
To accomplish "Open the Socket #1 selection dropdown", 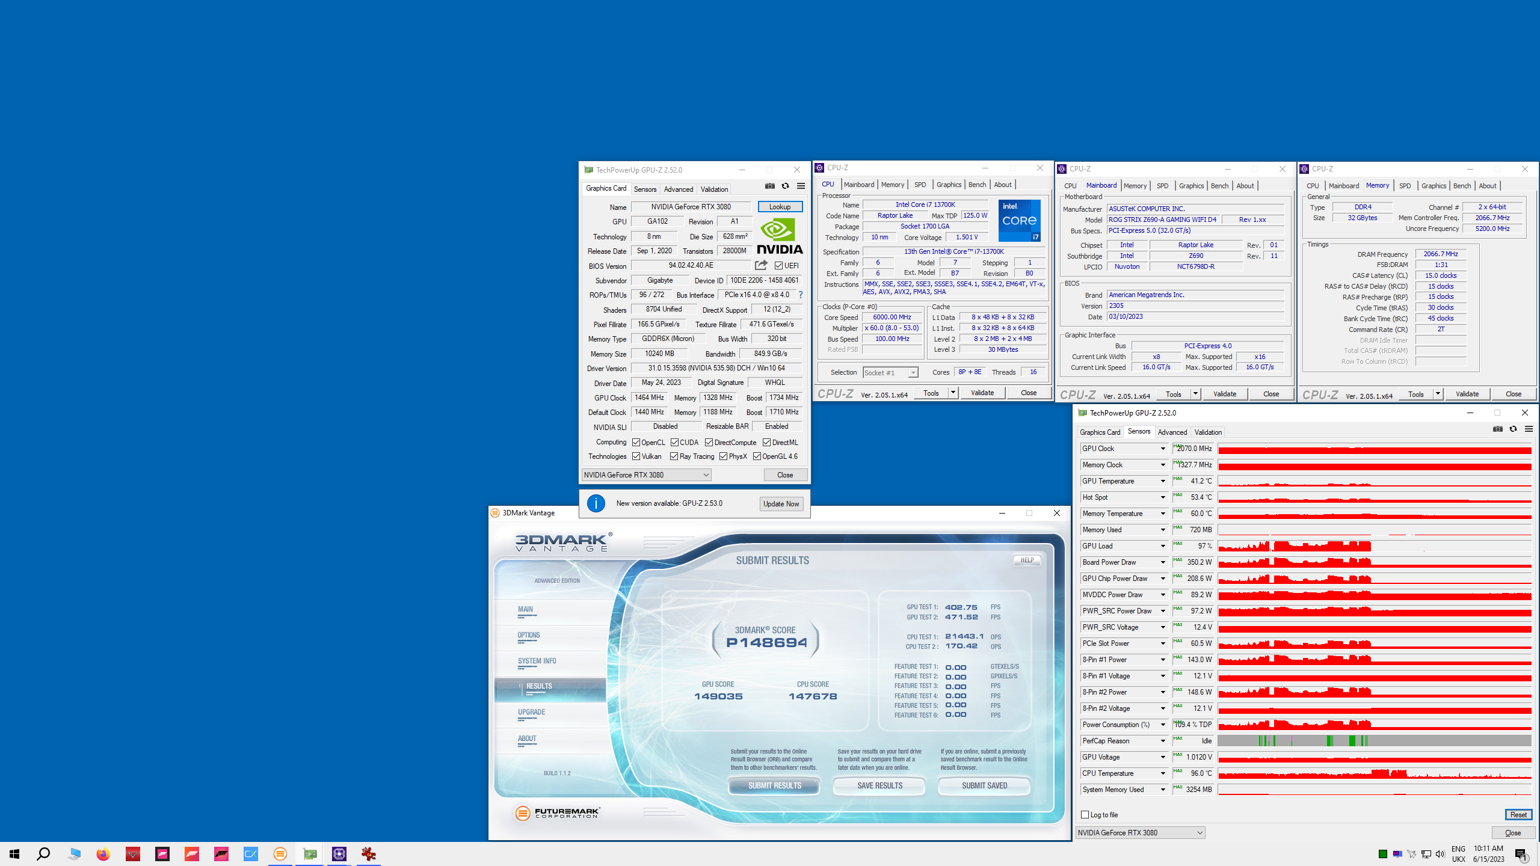I will (890, 372).
